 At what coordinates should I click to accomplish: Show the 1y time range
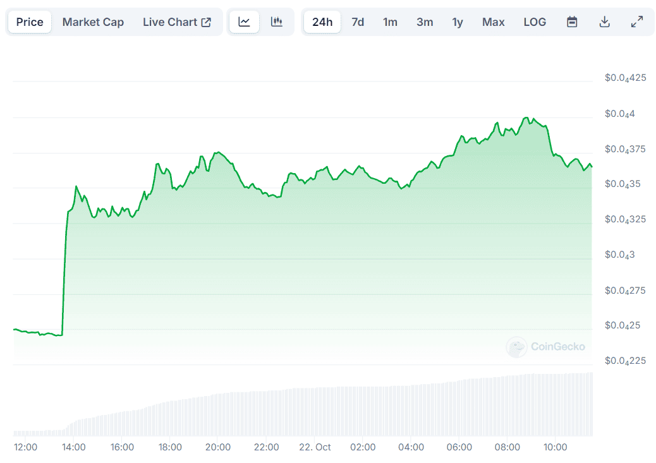458,22
